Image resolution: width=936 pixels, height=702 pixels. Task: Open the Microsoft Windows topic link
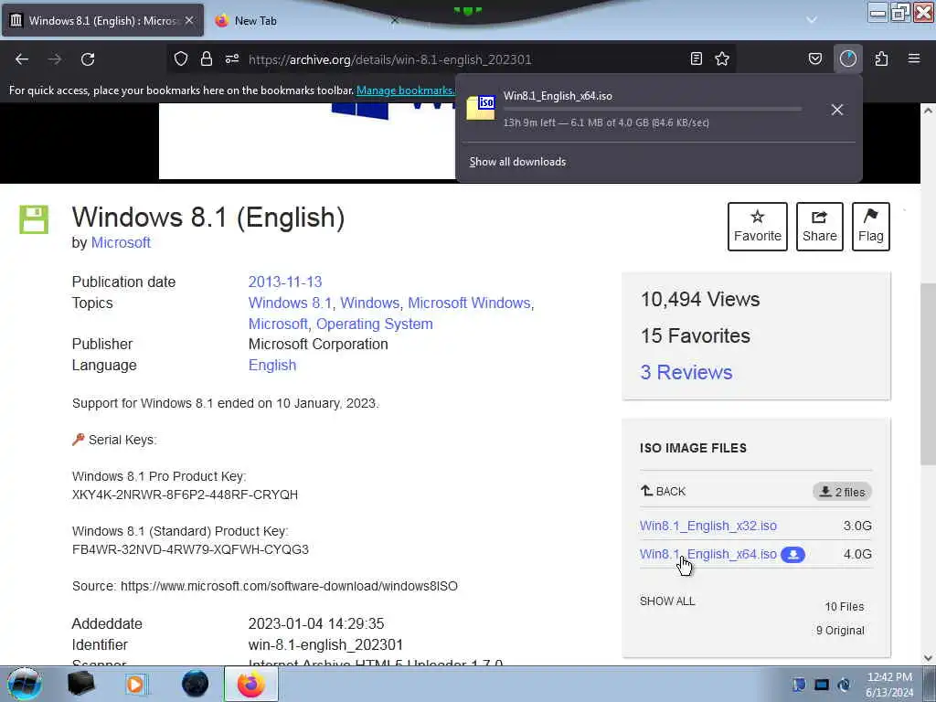click(x=469, y=303)
